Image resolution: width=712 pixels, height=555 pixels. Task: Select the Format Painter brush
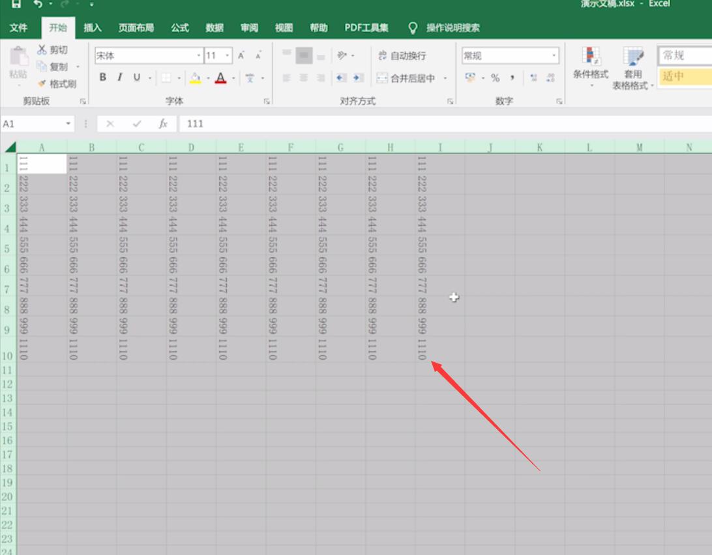(42, 83)
